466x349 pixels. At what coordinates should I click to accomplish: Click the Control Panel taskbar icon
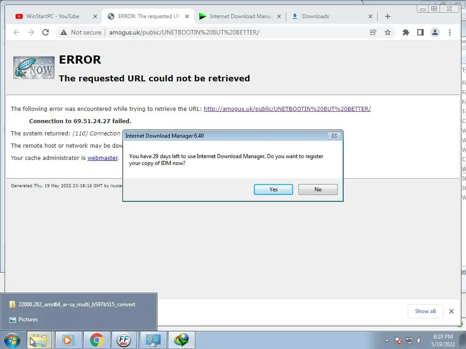click(153, 340)
